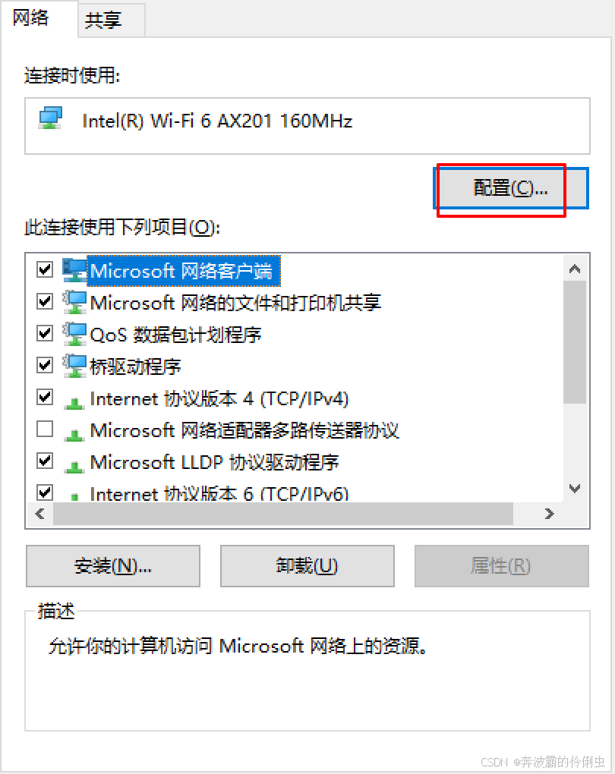This screenshot has height=774, width=615.
Task: Uncheck the QoS 数据包计划程序 checkbox
Action: tap(45, 333)
